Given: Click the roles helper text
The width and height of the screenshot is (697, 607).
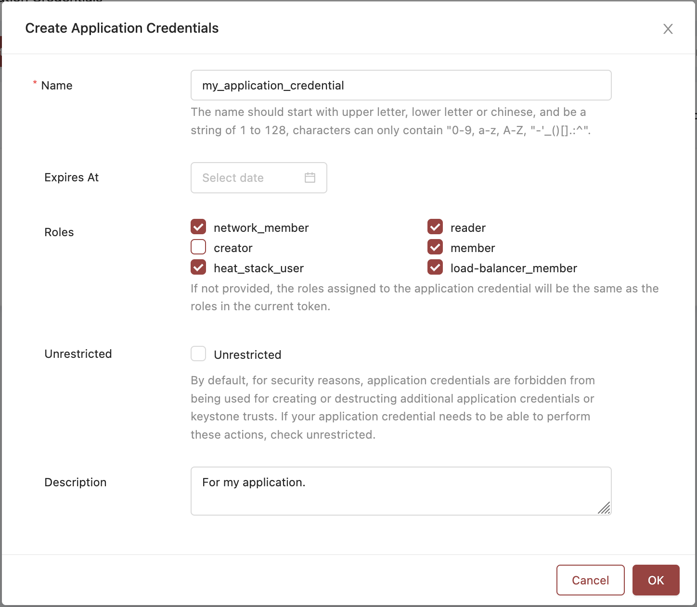Looking at the screenshot, I should 425,297.
